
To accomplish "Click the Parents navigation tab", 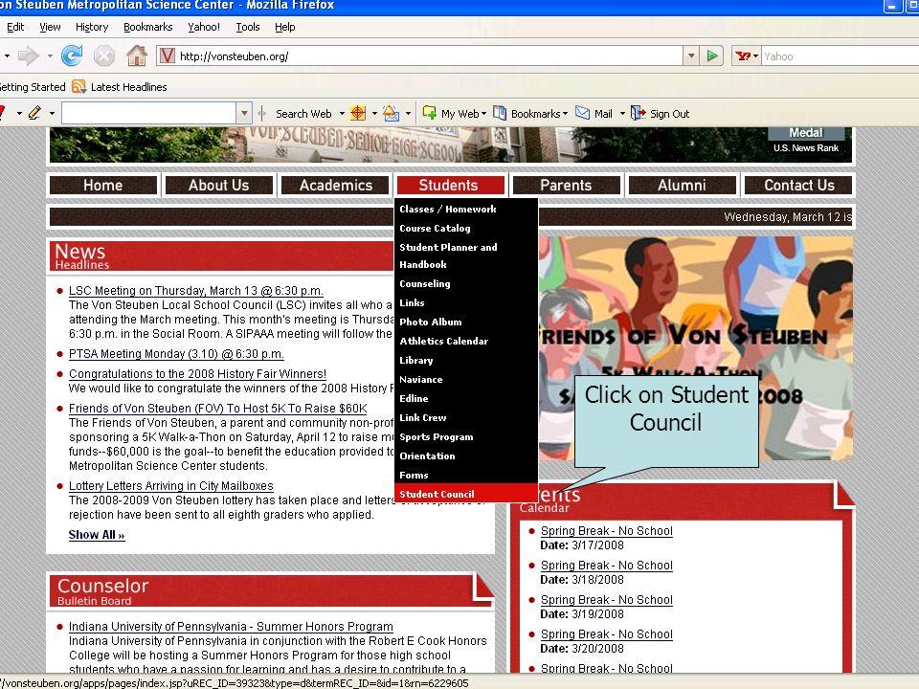I will pos(566,185).
